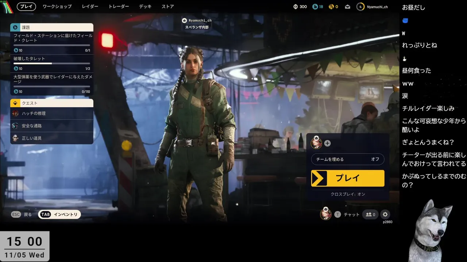Image resolution: width=467 pixels, height=262 pixels.
Task: Go to the トレーダー tab
Action: pyautogui.click(x=119, y=7)
